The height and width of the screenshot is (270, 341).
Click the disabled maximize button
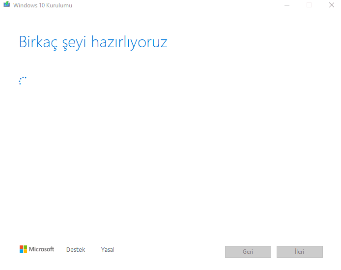(x=309, y=5)
